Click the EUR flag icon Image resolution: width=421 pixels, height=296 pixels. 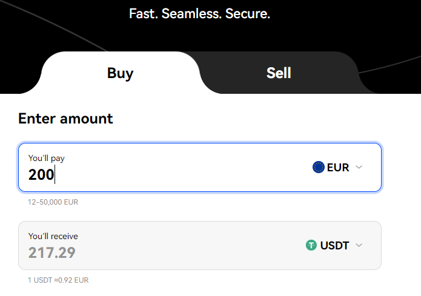(x=319, y=167)
